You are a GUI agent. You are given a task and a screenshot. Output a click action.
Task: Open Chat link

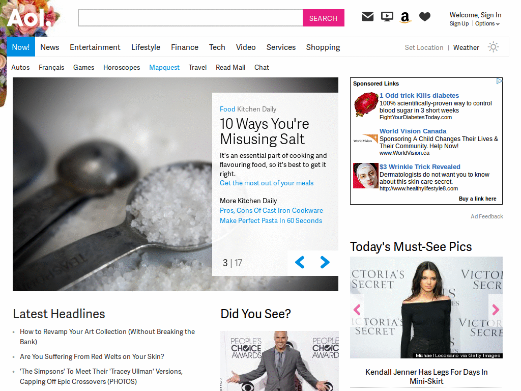pyautogui.click(x=262, y=68)
